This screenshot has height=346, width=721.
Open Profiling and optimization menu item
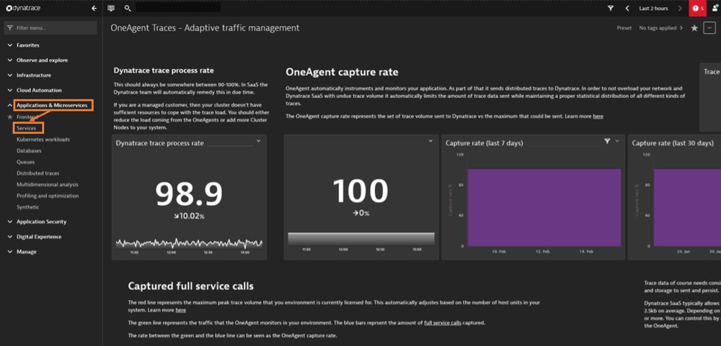(48, 196)
